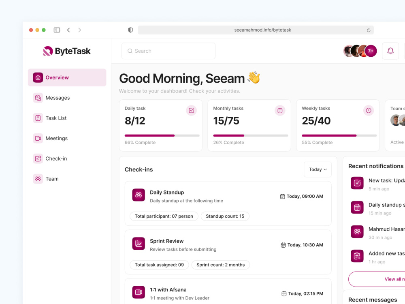405x304 pixels.
Task: Open the Messages sidebar item
Action: click(x=67, y=98)
